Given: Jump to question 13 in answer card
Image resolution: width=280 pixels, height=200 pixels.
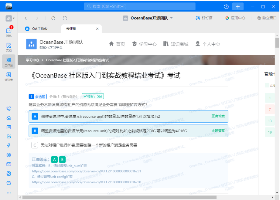Looking at the screenshot, I should [270, 121].
